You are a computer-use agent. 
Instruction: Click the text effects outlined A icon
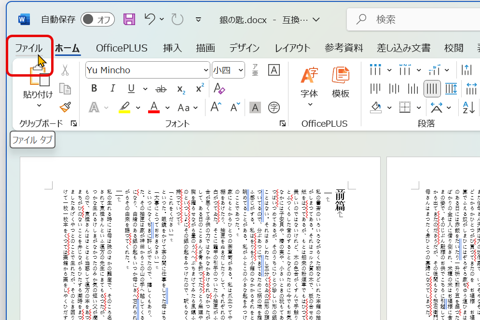pos(94,107)
